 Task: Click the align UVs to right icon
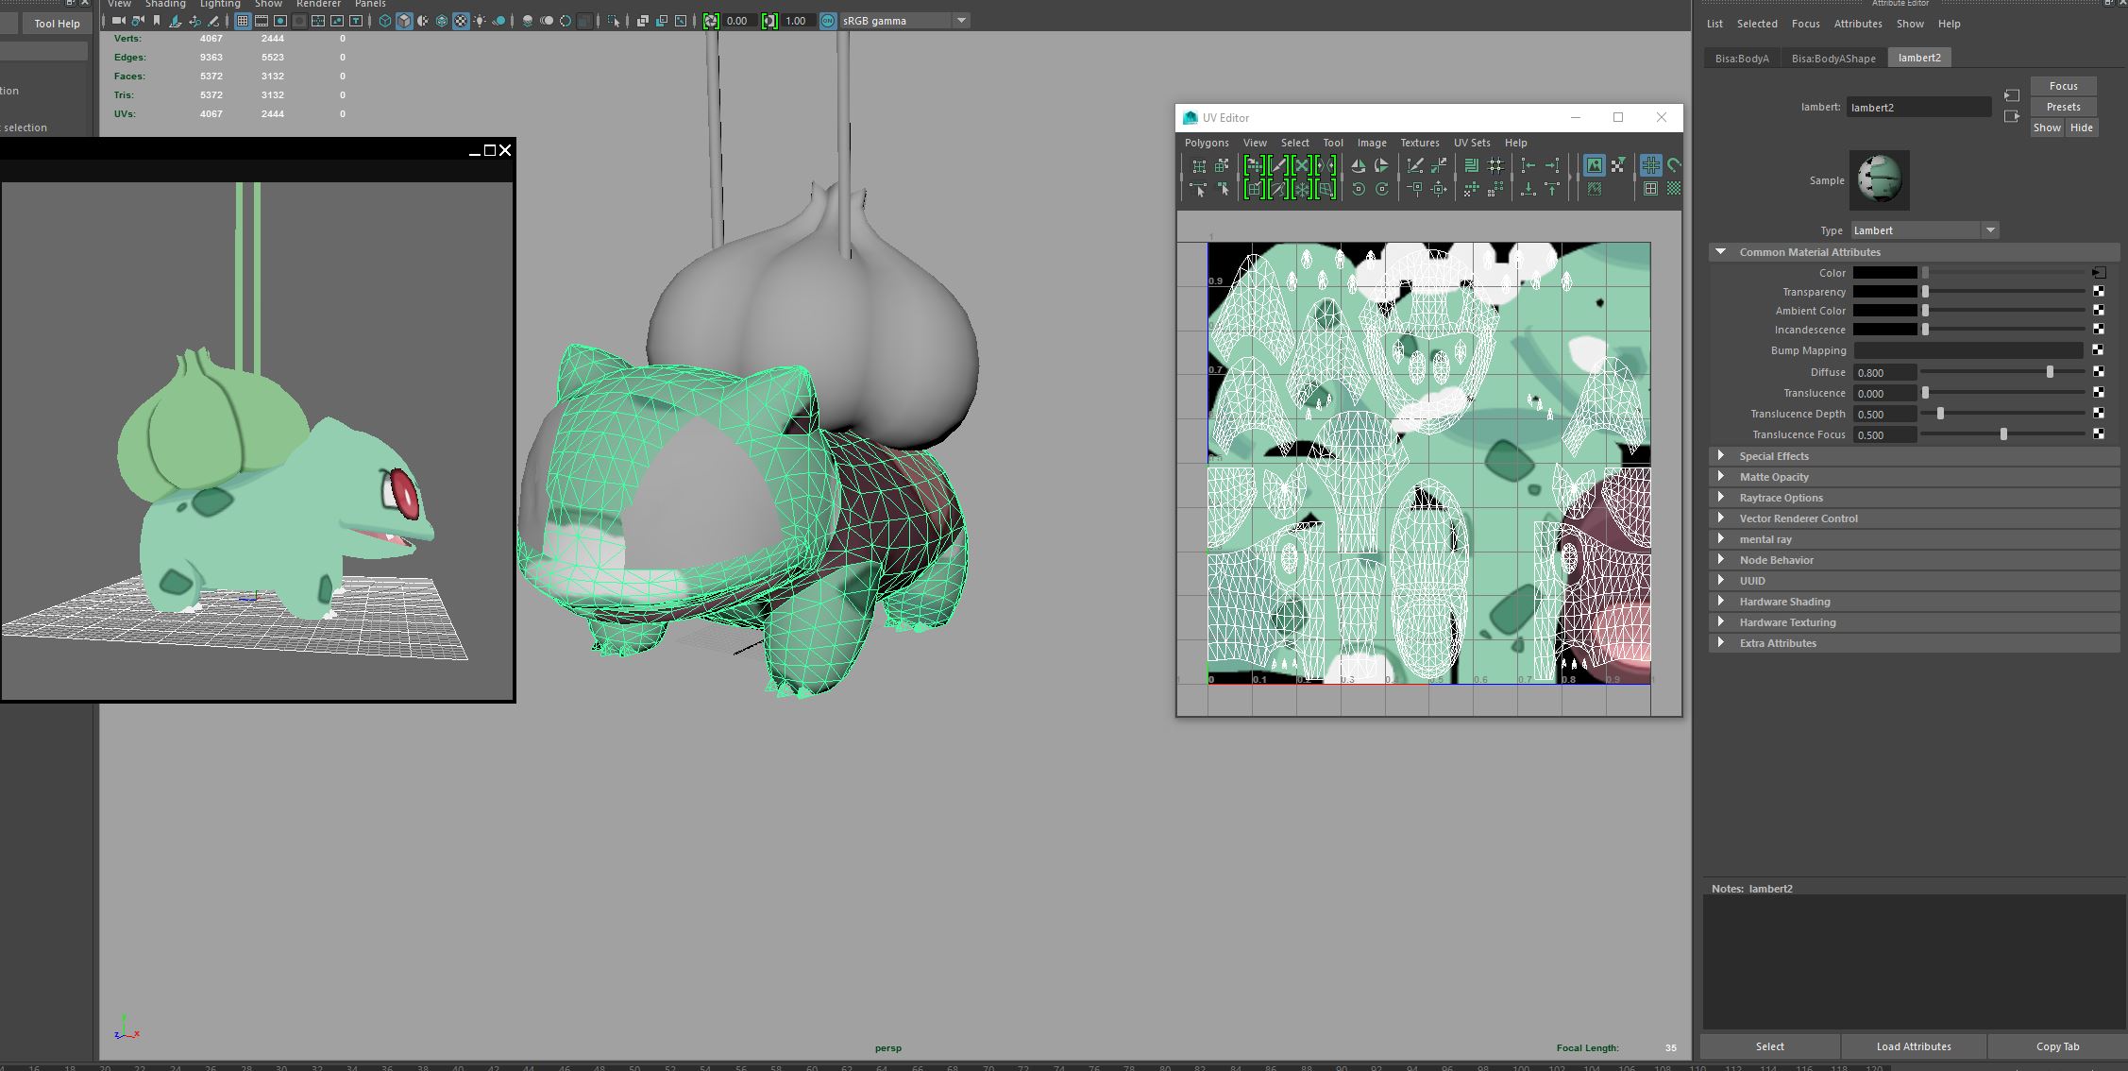pos(1552,165)
